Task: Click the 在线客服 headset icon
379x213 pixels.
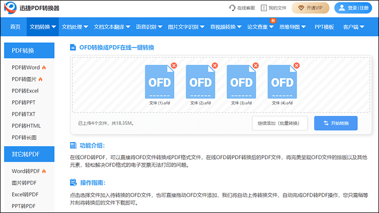Action: [232, 8]
